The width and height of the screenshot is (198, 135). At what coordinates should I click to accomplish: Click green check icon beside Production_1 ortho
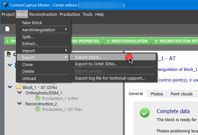coord(38,98)
